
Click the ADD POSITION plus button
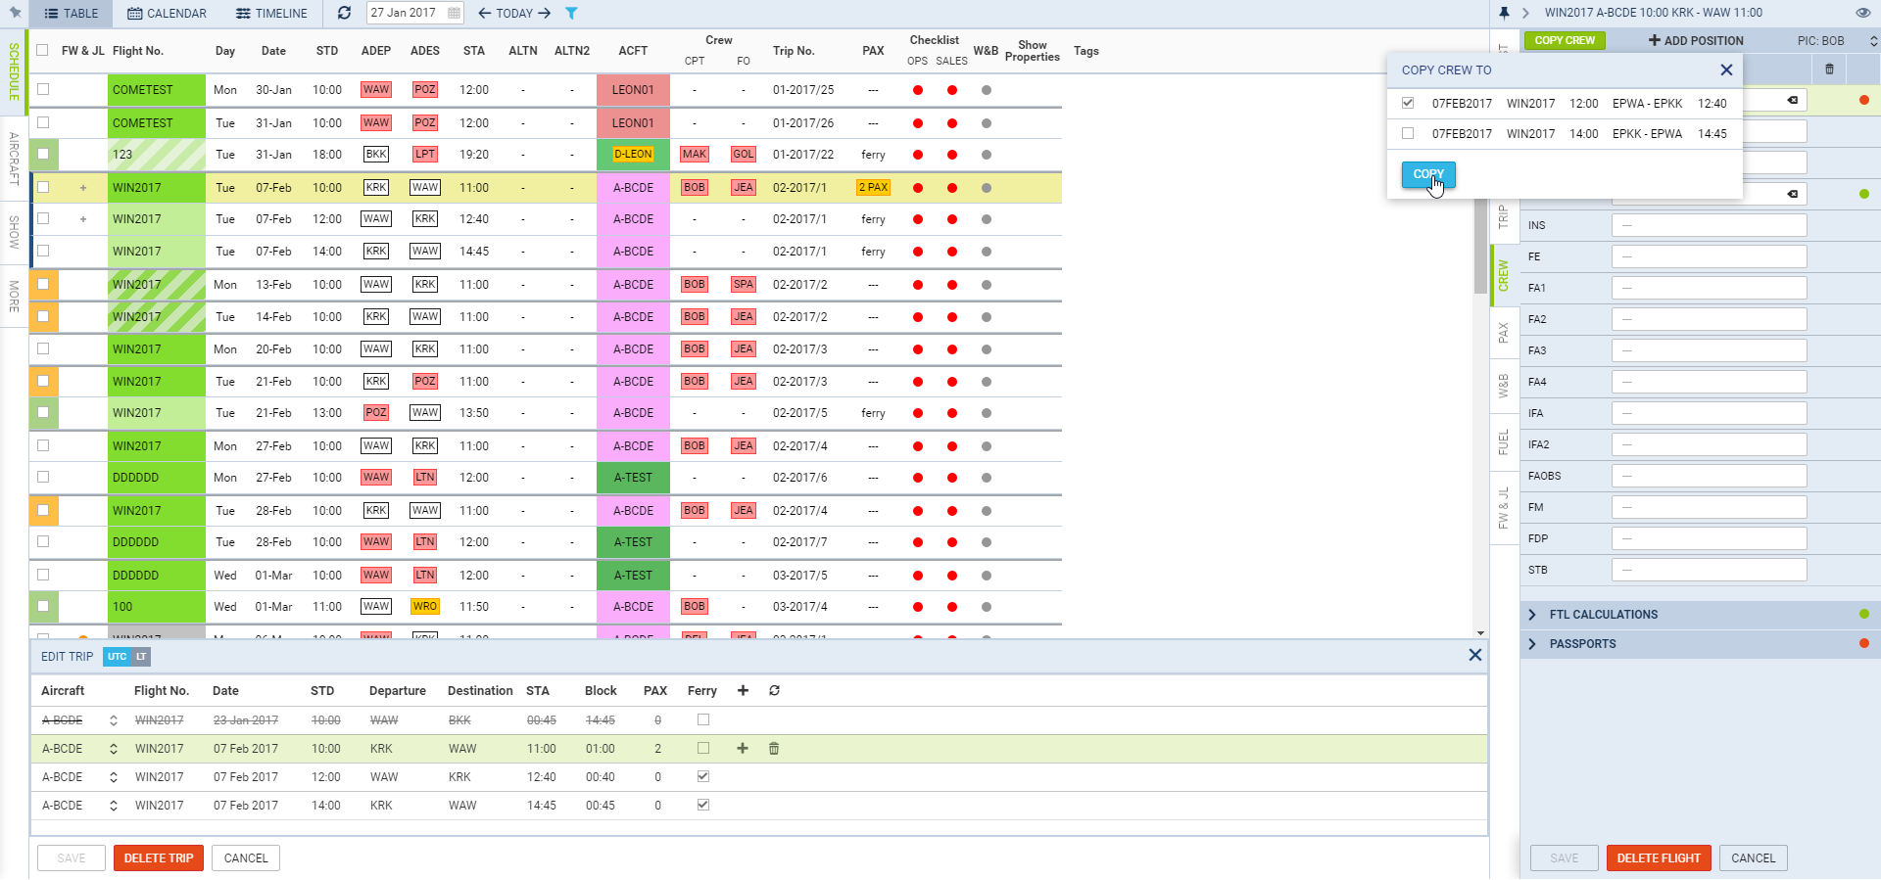1696,40
